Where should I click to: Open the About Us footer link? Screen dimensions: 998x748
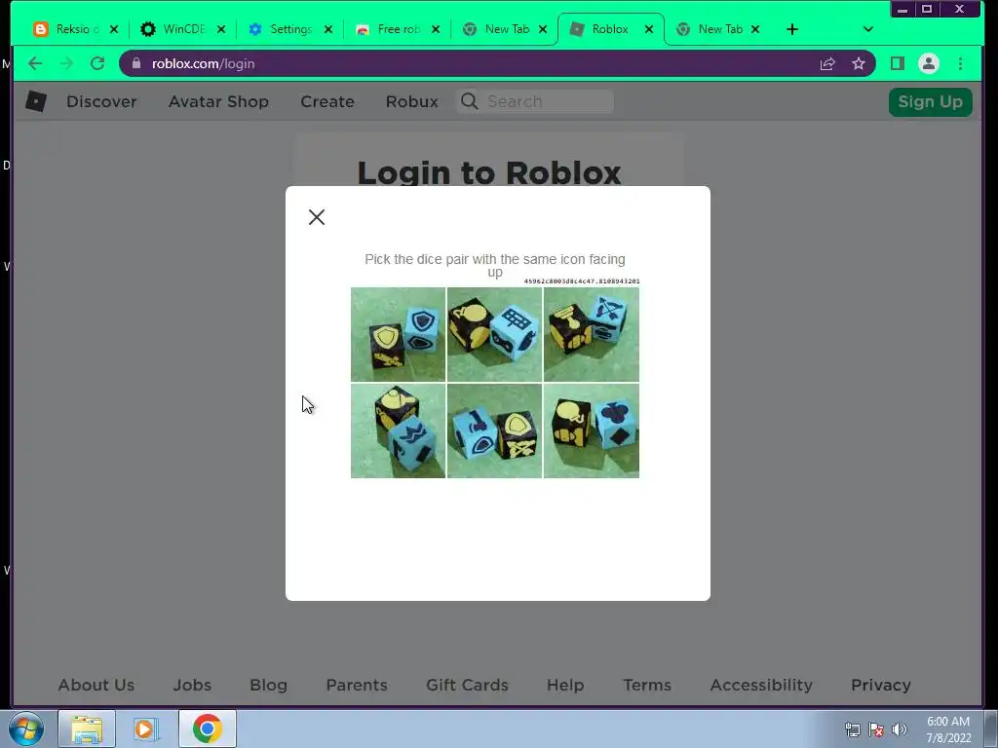[96, 685]
